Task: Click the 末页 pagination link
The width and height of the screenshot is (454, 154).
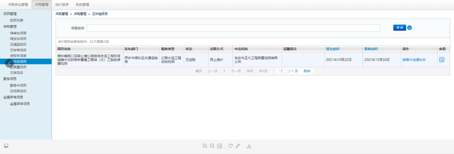Action: (250, 71)
